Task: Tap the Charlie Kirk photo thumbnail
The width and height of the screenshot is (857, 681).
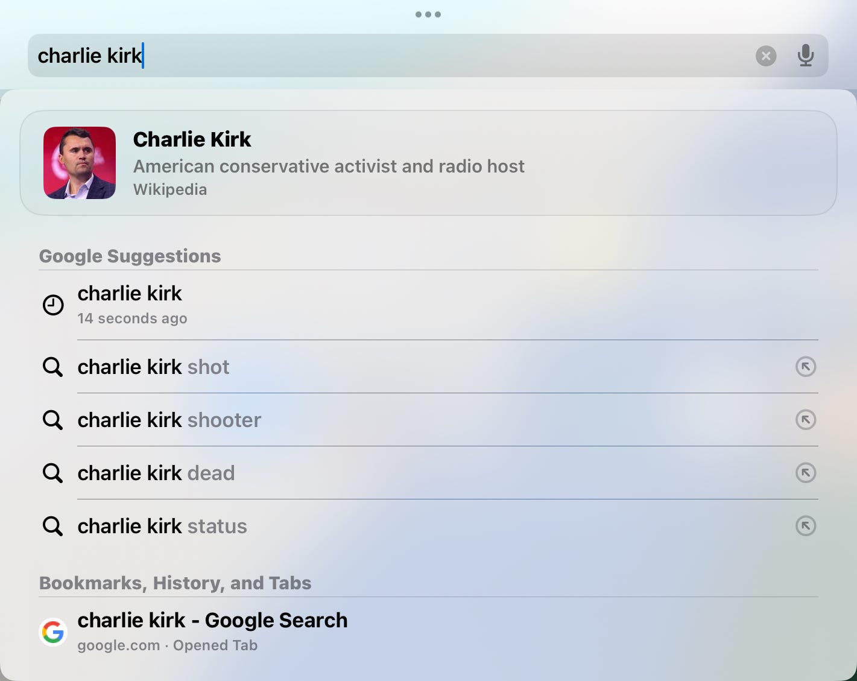Action: [x=80, y=163]
